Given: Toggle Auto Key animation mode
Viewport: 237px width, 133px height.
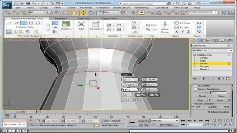Looking at the screenshot, I should (x=144, y=121).
